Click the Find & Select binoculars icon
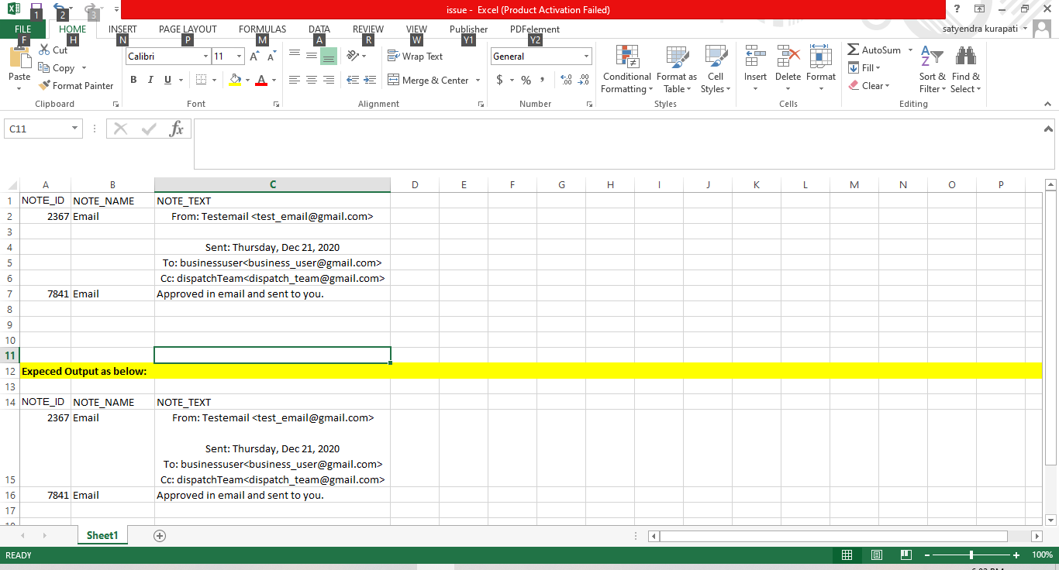The height and width of the screenshot is (570, 1059). pyautogui.click(x=965, y=57)
